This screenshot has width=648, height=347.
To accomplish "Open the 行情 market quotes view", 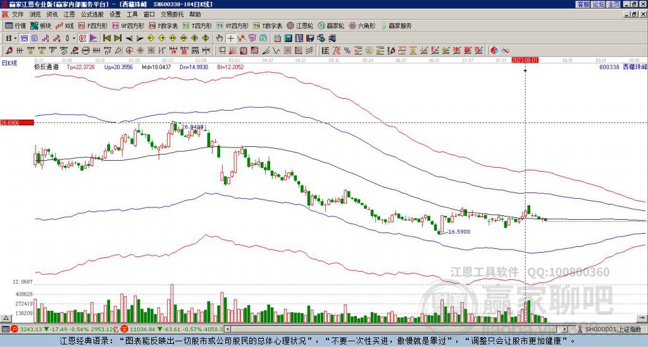I will click(x=15, y=25).
